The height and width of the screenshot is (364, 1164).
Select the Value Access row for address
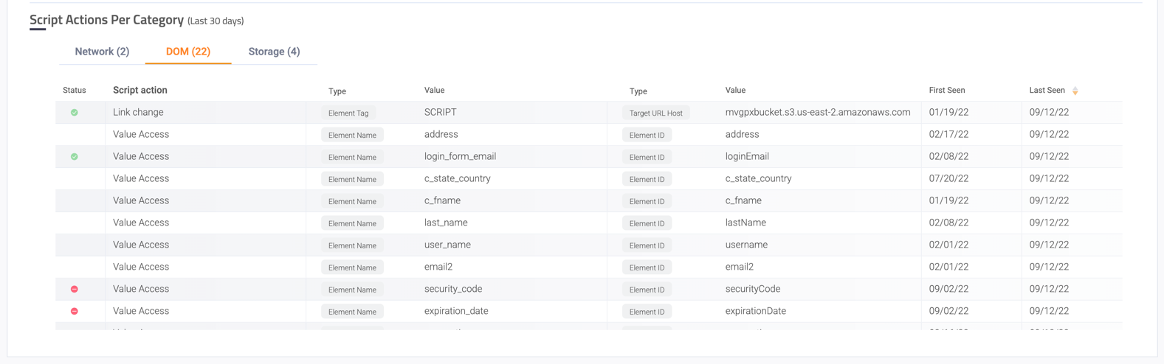(141, 135)
